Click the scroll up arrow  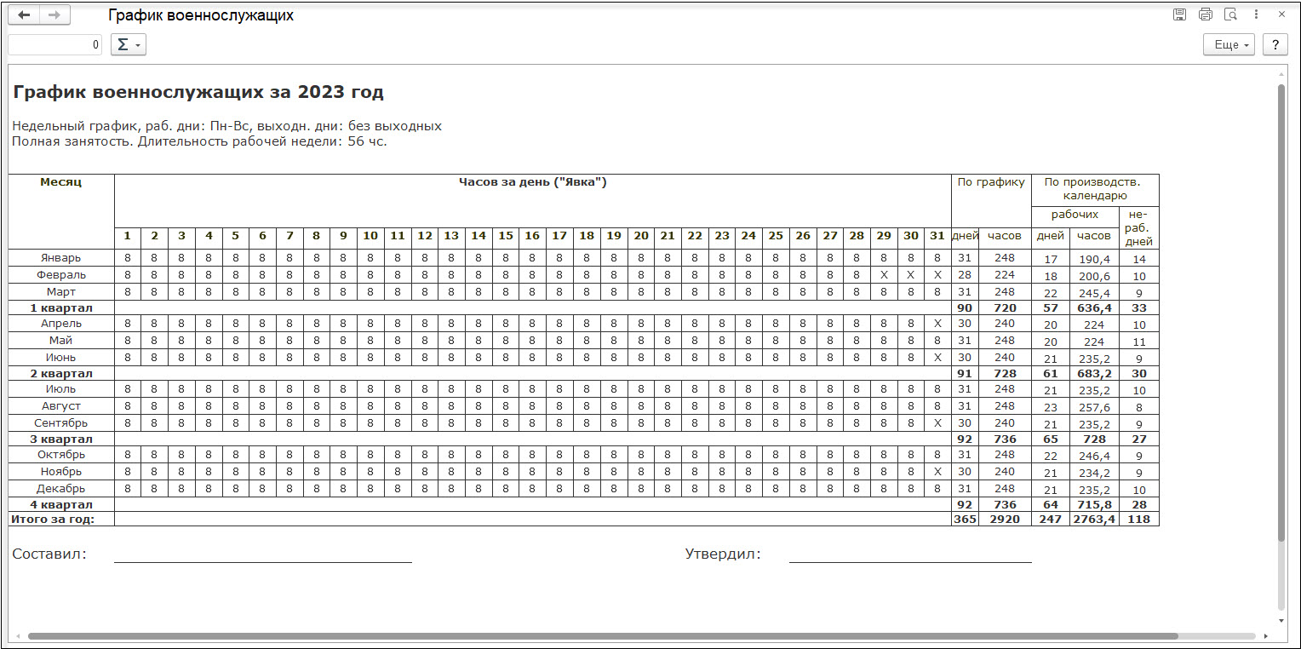click(x=1281, y=74)
